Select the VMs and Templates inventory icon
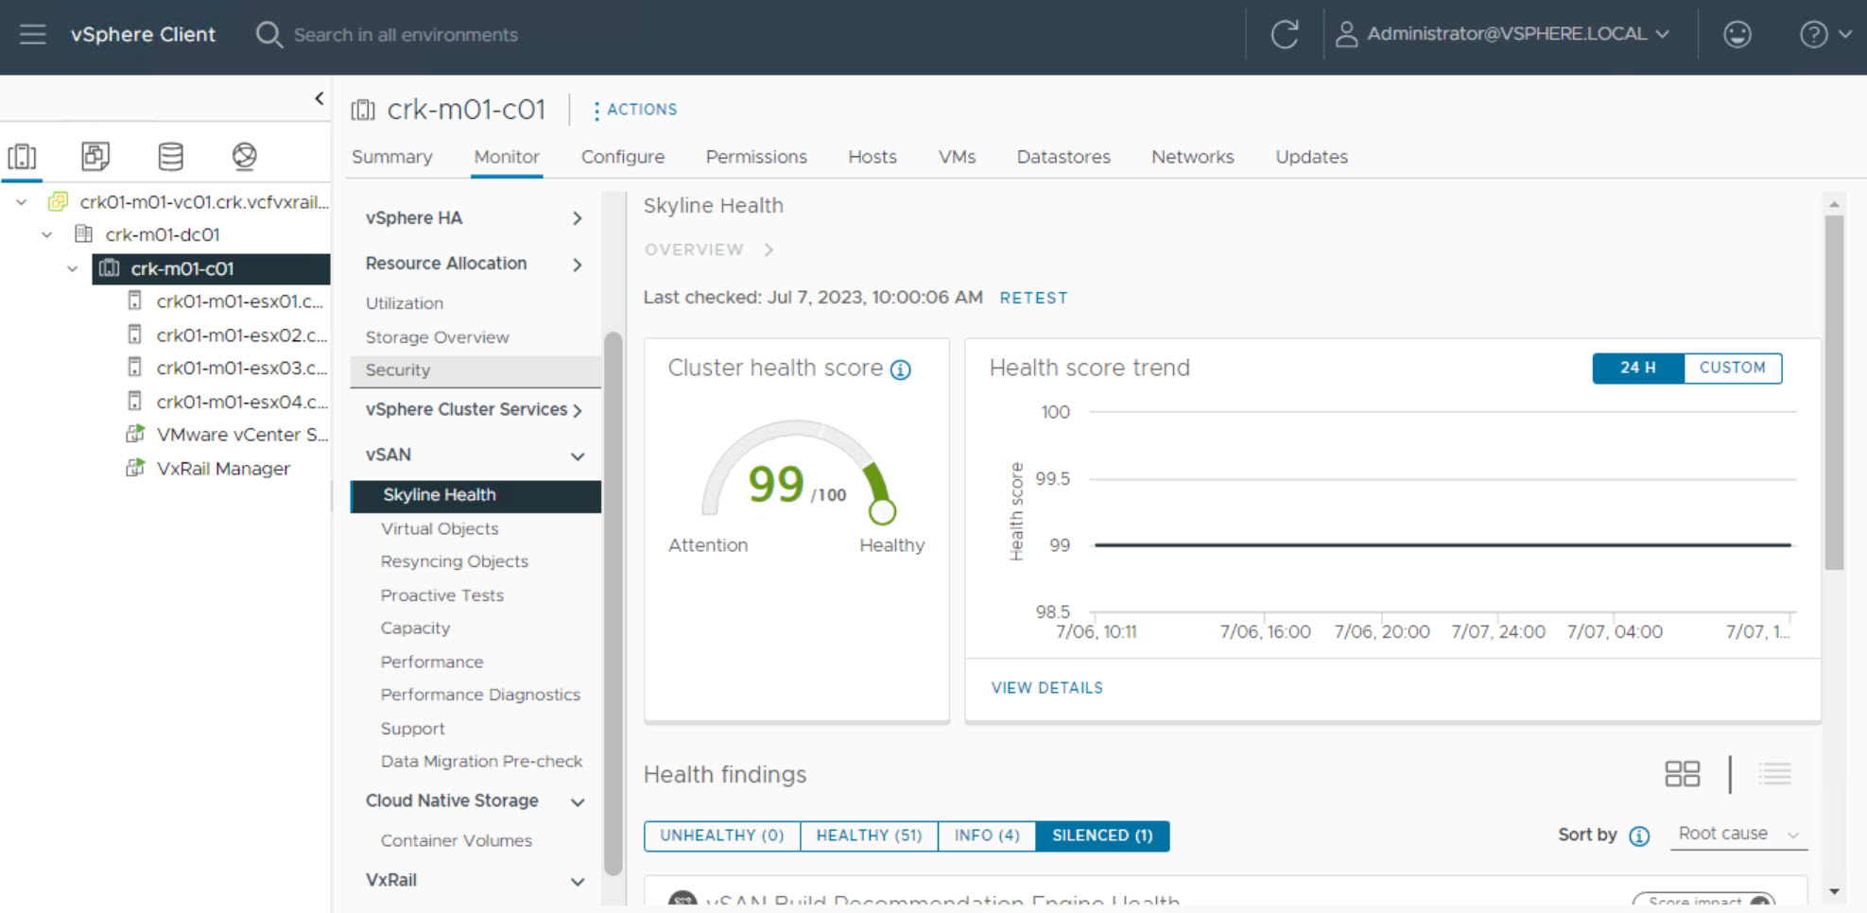1867x913 pixels. [x=95, y=156]
